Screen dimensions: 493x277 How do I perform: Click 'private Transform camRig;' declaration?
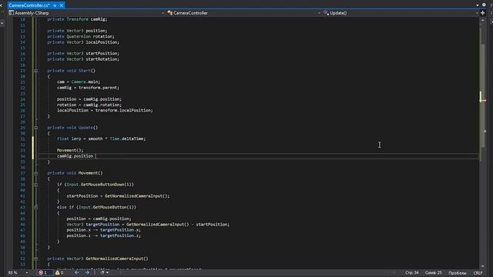77,19
